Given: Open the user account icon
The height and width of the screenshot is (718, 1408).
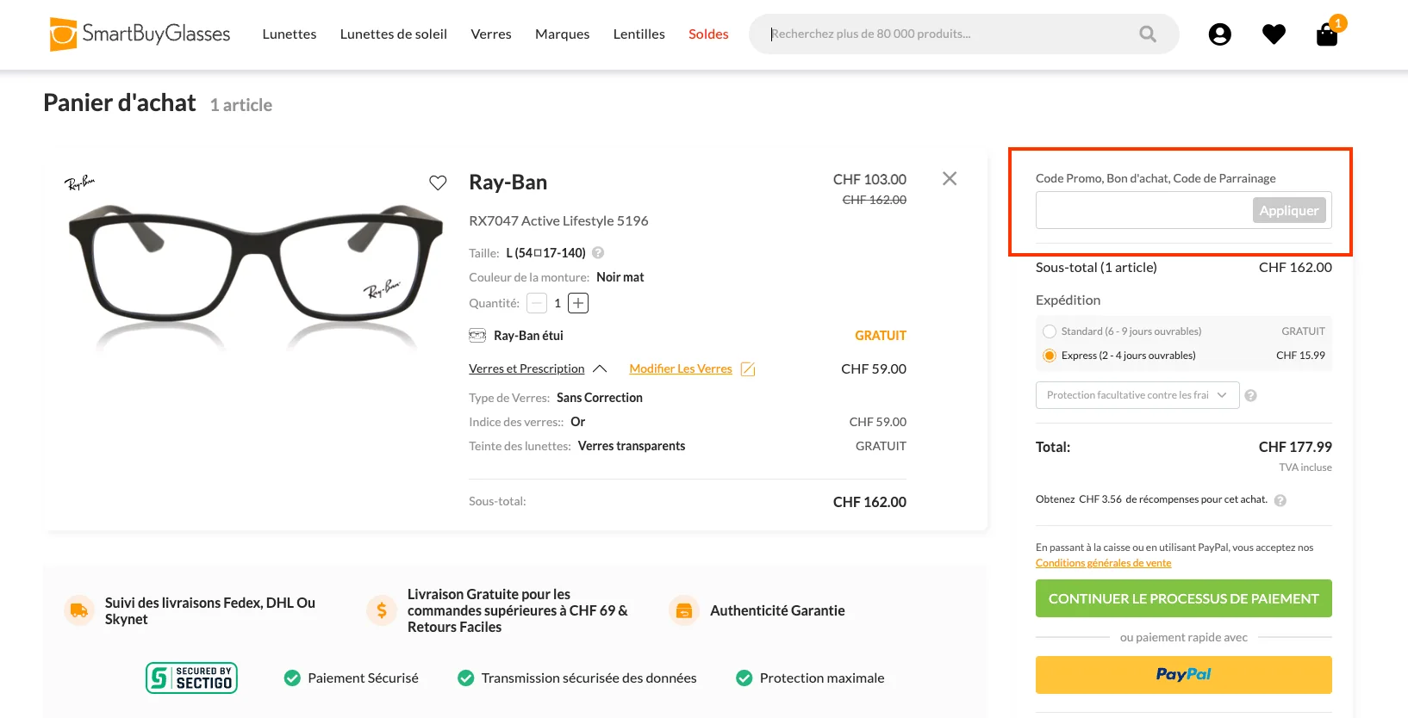Looking at the screenshot, I should 1219,34.
